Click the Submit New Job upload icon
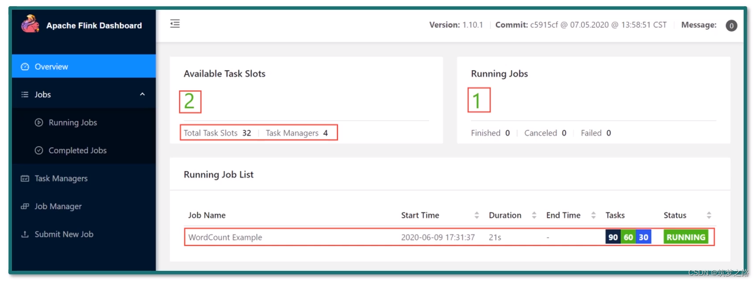 (x=25, y=234)
